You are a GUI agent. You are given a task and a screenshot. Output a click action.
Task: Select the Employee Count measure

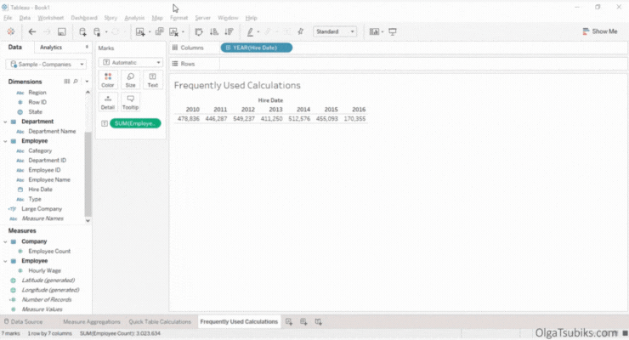tap(49, 252)
